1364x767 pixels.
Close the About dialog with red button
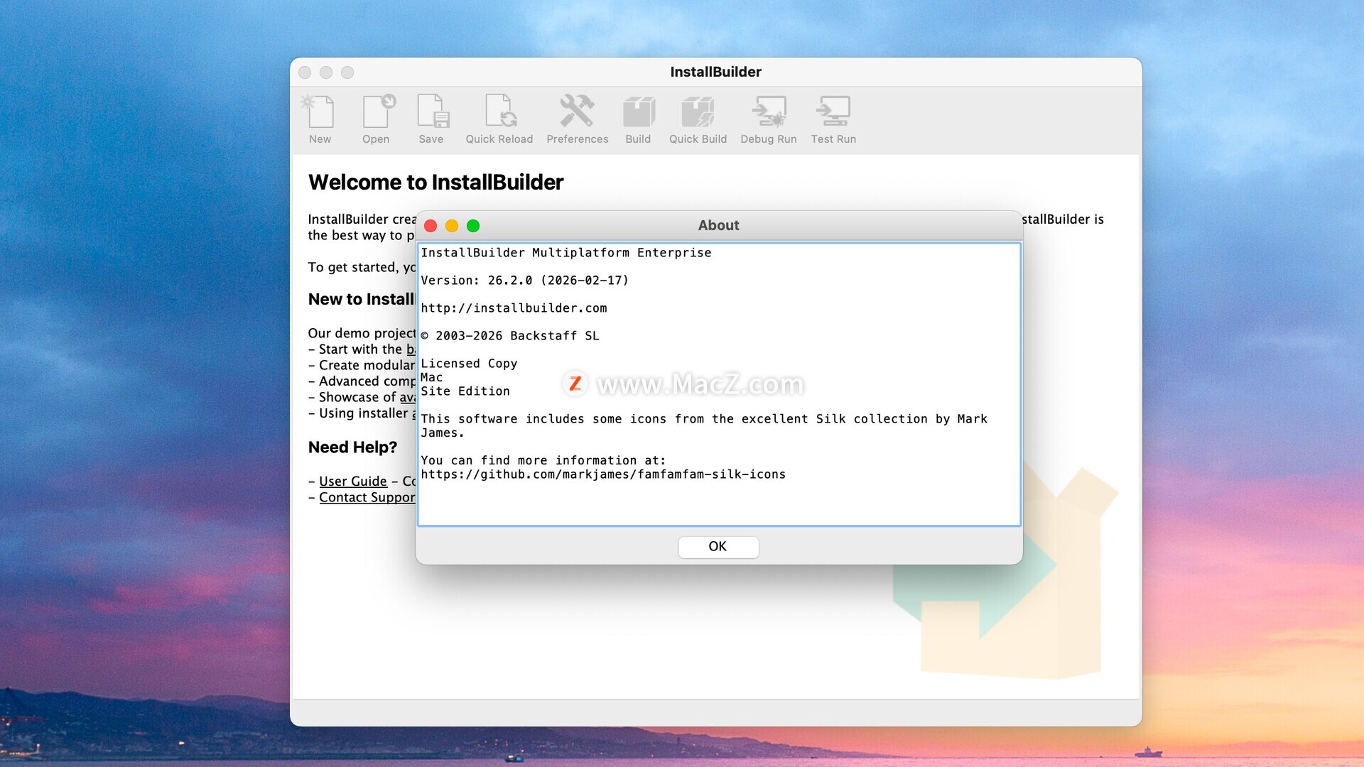click(431, 226)
